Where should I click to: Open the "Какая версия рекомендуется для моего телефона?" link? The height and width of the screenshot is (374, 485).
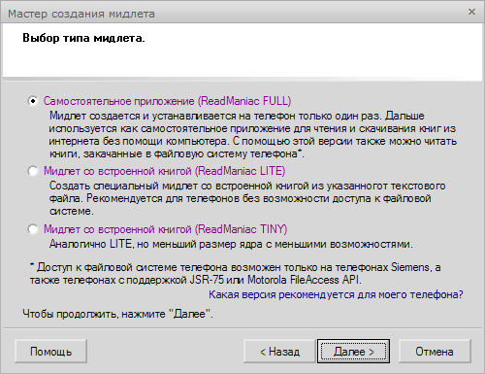click(x=336, y=294)
